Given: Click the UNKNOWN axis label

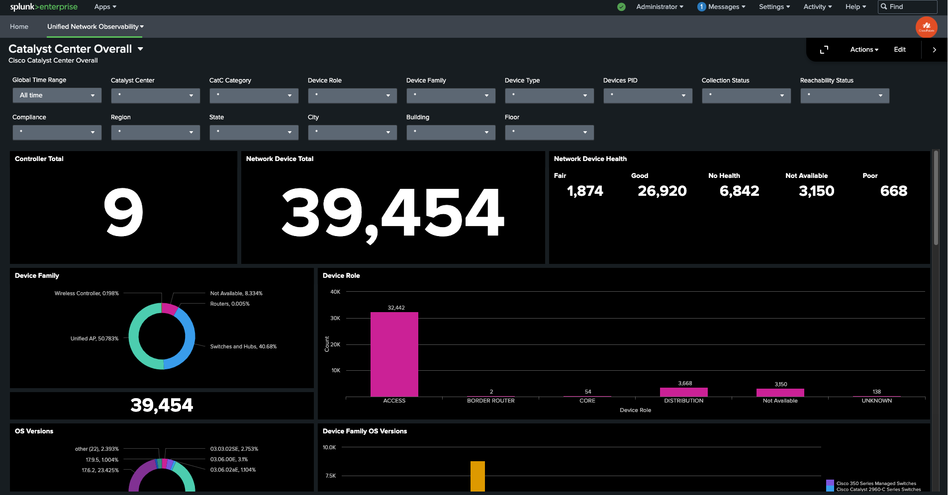Looking at the screenshot, I should (x=877, y=401).
